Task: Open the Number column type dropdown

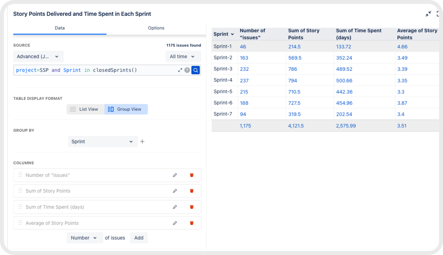Action: pos(84,238)
